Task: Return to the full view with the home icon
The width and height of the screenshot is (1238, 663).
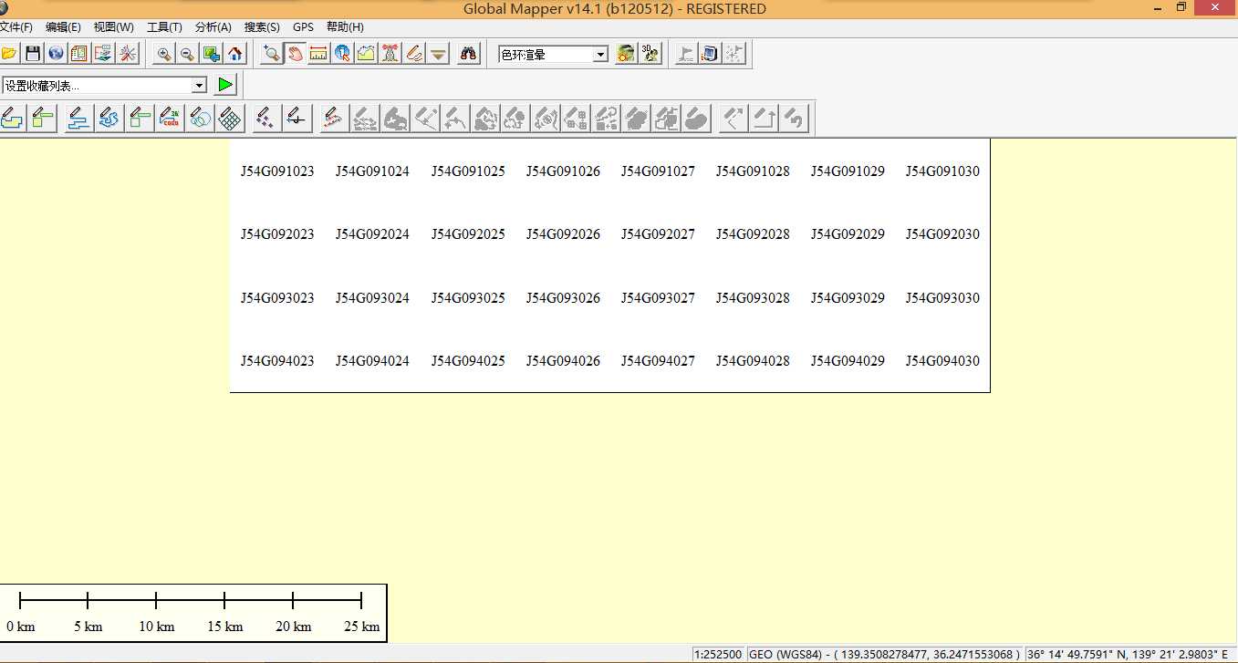Action: (x=234, y=54)
